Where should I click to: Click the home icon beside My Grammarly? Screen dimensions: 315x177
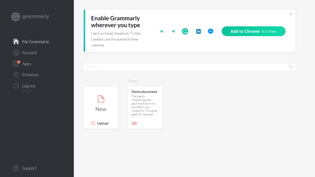16,41
